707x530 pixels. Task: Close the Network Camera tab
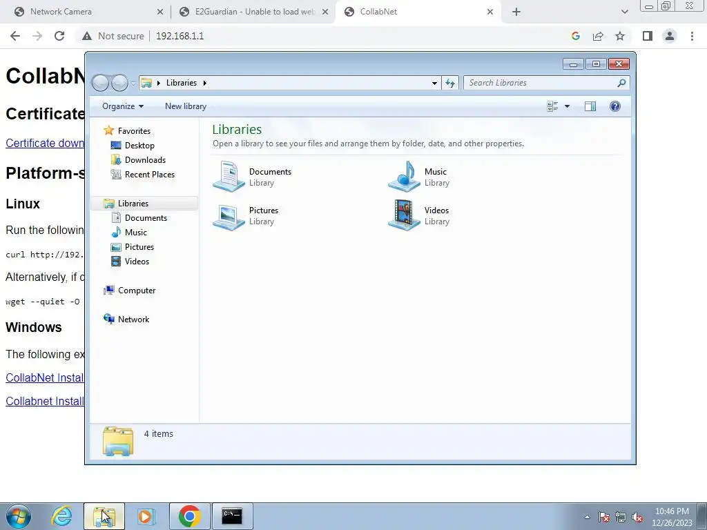(160, 12)
